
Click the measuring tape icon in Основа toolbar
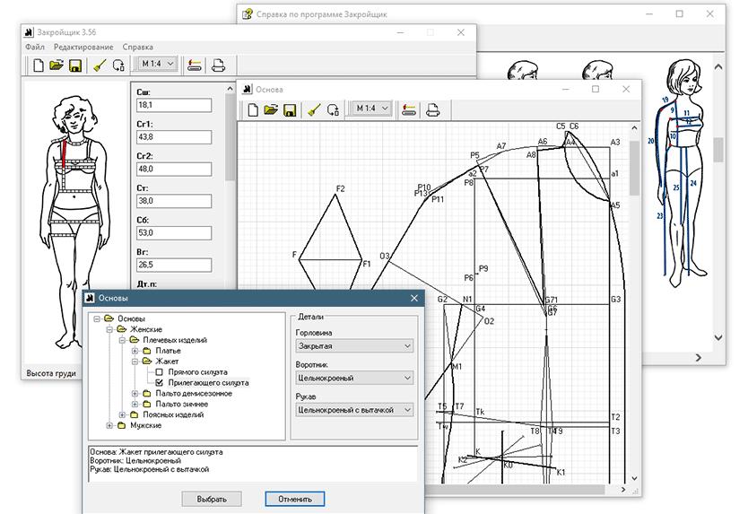409,109
